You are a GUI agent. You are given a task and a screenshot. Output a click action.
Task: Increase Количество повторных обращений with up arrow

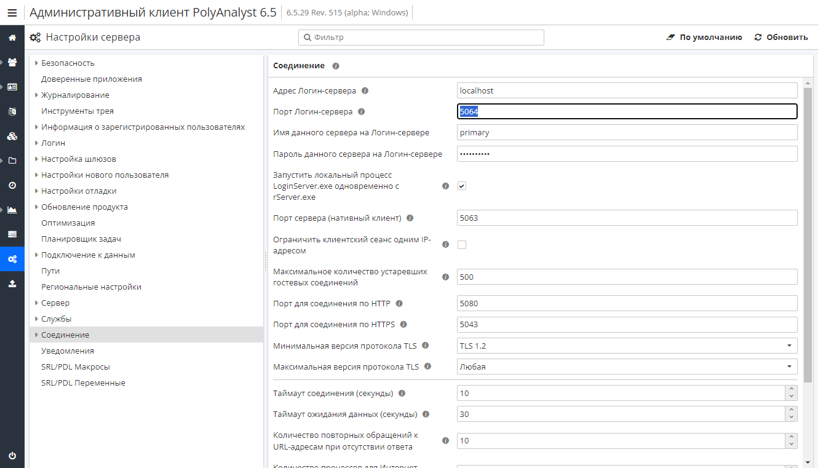tap(792, 437)
